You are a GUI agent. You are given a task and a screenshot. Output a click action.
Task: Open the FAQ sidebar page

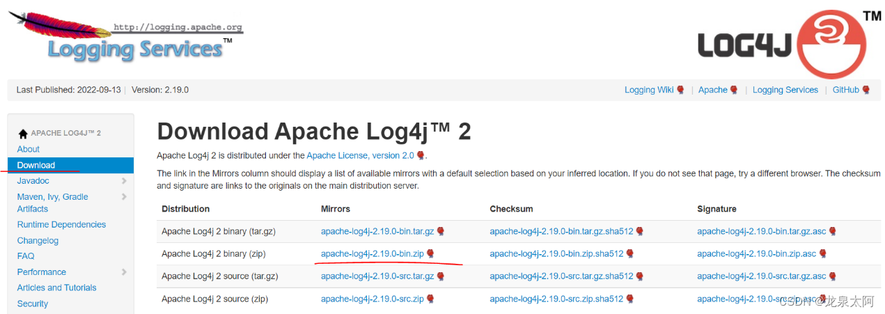coord(26,256)
